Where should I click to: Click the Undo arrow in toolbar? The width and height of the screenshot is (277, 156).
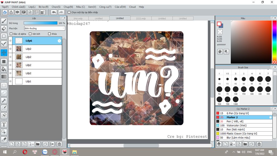(x=54, y=12)
